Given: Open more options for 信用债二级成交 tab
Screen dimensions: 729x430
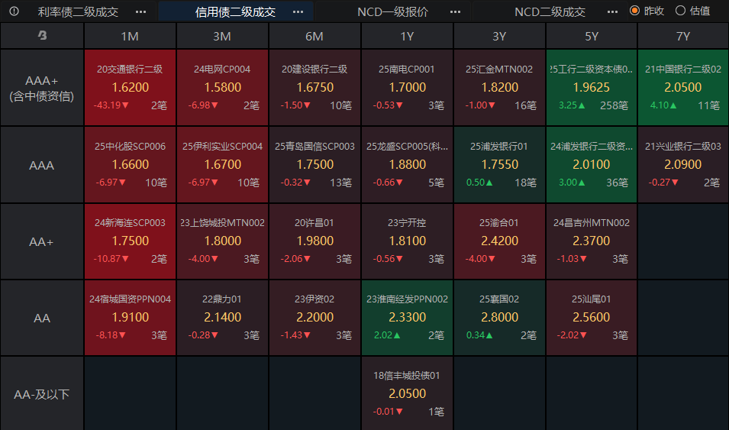Looking at the screenshot, I should 298,11.
